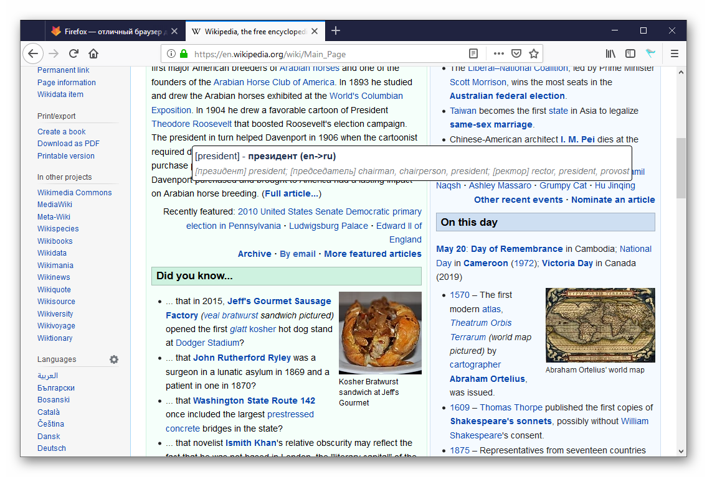Show site information for en.wikipedia.org

click(x=171, y=53)
